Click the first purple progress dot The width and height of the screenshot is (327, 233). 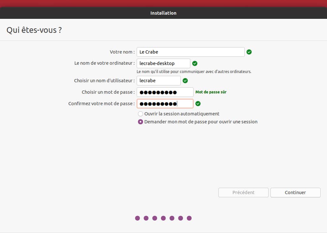pyautogui.click(x=138, y=218)
